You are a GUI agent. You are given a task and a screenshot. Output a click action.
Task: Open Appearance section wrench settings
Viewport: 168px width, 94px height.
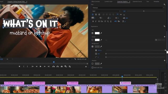click(164, 26)
